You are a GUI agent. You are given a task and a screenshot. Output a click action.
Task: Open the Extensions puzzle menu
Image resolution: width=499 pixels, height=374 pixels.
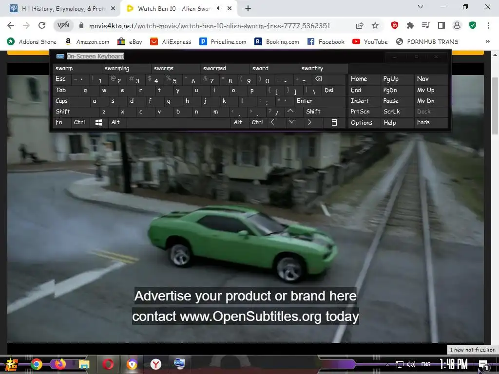410,25
